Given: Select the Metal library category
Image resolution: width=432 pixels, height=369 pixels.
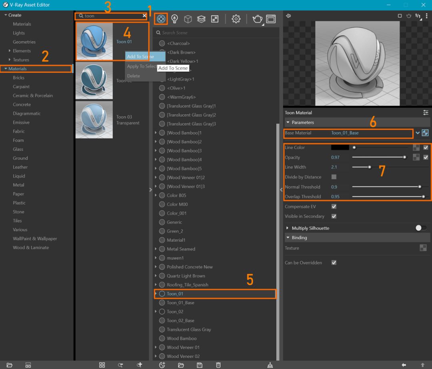Looking at the screenshot, I should point(18,185).
